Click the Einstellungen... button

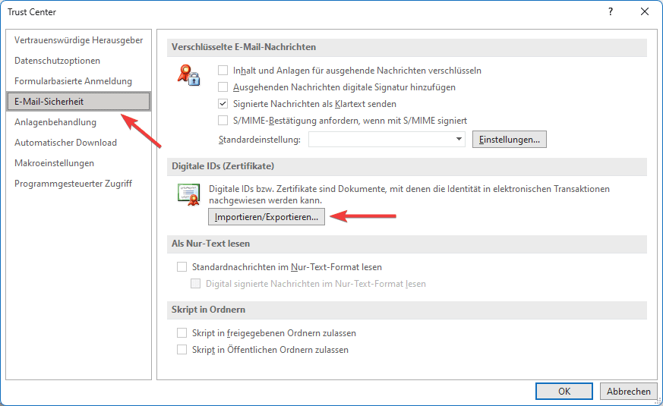tap(509, 140)
